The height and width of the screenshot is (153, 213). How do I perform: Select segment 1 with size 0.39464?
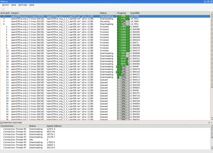[105, 27]
